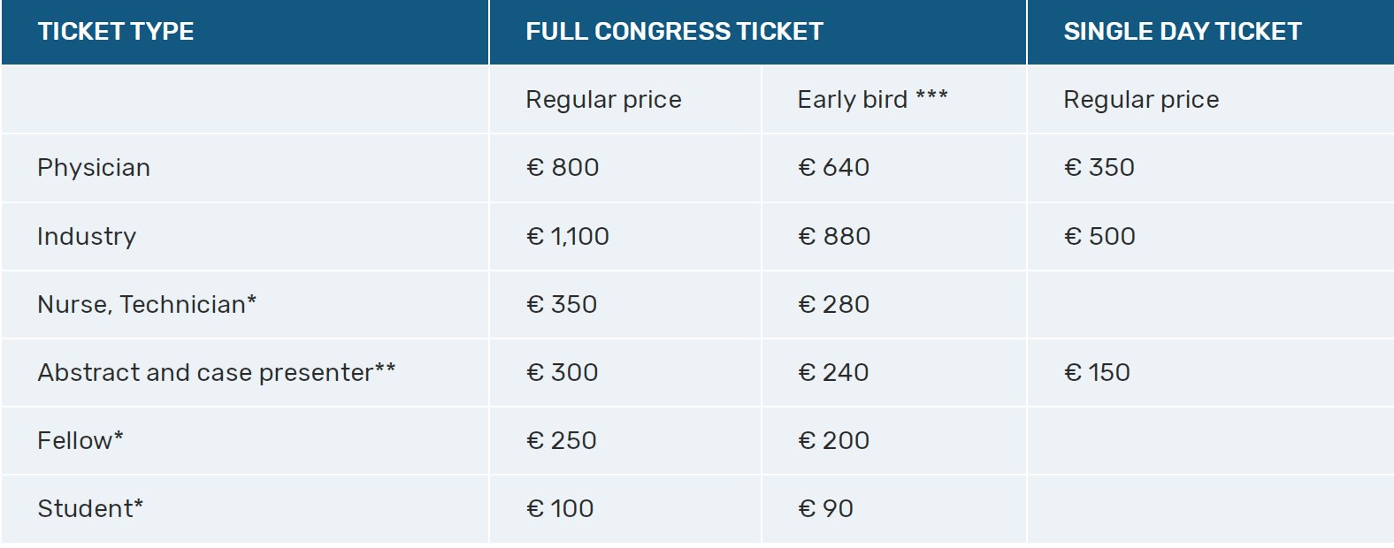This screenshot has height=548, width=1394.
Task: Click the Physician row label
Action: pyautogui.click(x=94, y=168)
